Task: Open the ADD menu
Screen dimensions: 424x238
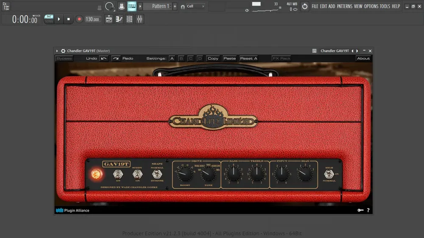Action: tap(332, 6)
